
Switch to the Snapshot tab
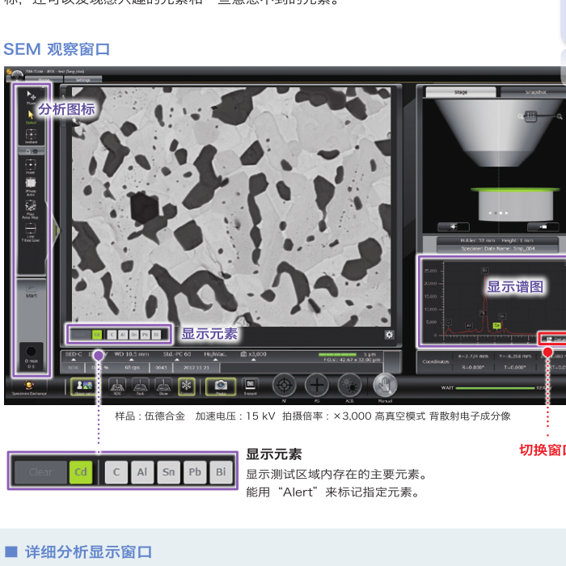(x=535, y=92)
